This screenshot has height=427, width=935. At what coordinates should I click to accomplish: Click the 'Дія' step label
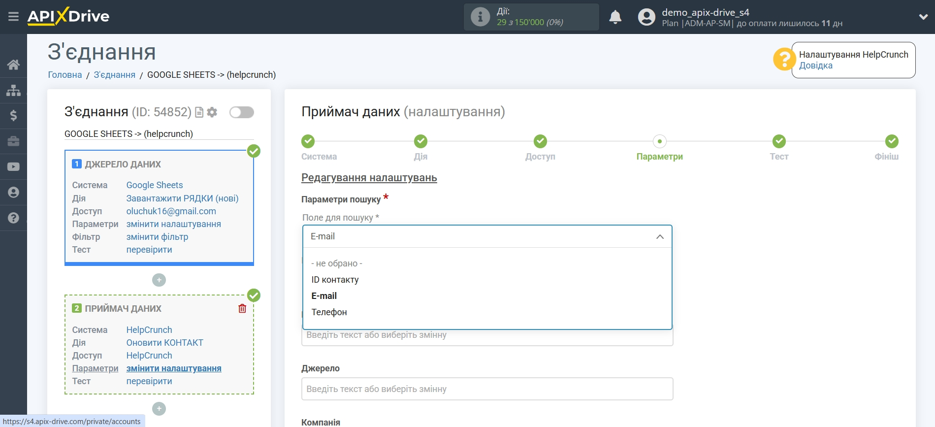(420, 157)
